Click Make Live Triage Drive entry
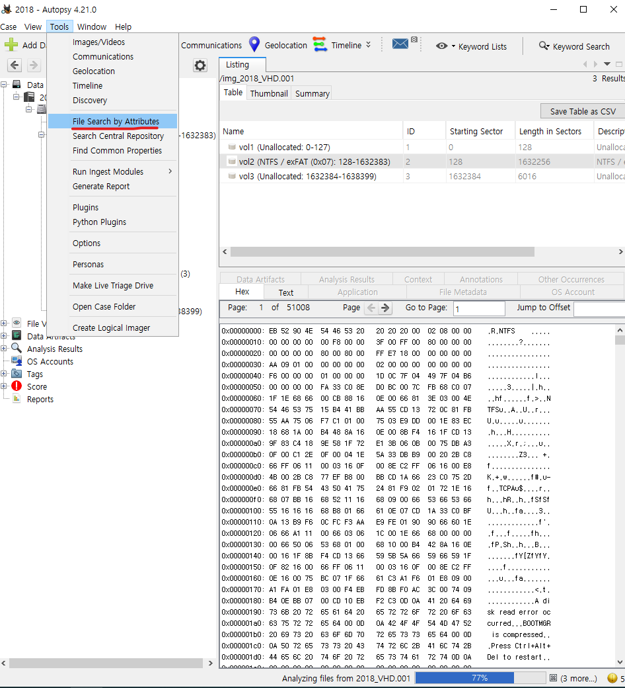Screen dimensions: 625x688 click(x=112, y=286)
